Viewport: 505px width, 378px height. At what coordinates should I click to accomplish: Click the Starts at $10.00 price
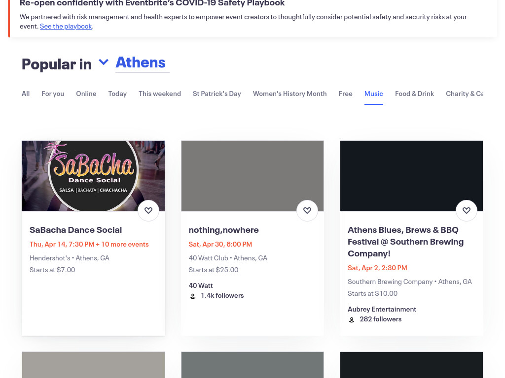(x=373, y=293)
